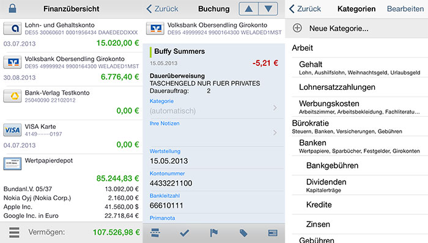Open the Volksbank Obersendling Girokonto account
The image size is (428, 243).
(72, 69)
